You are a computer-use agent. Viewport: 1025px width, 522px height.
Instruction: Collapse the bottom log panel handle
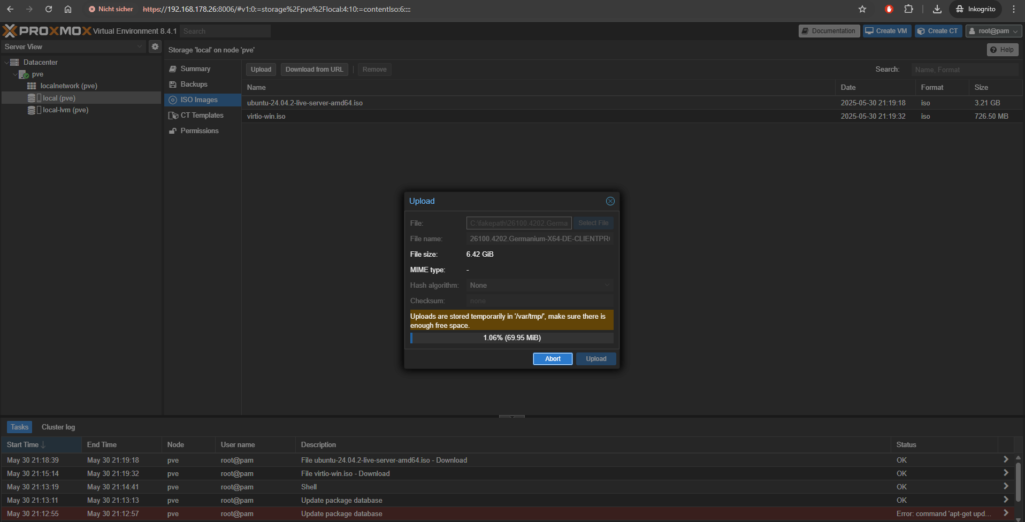[x=512, y=416]
